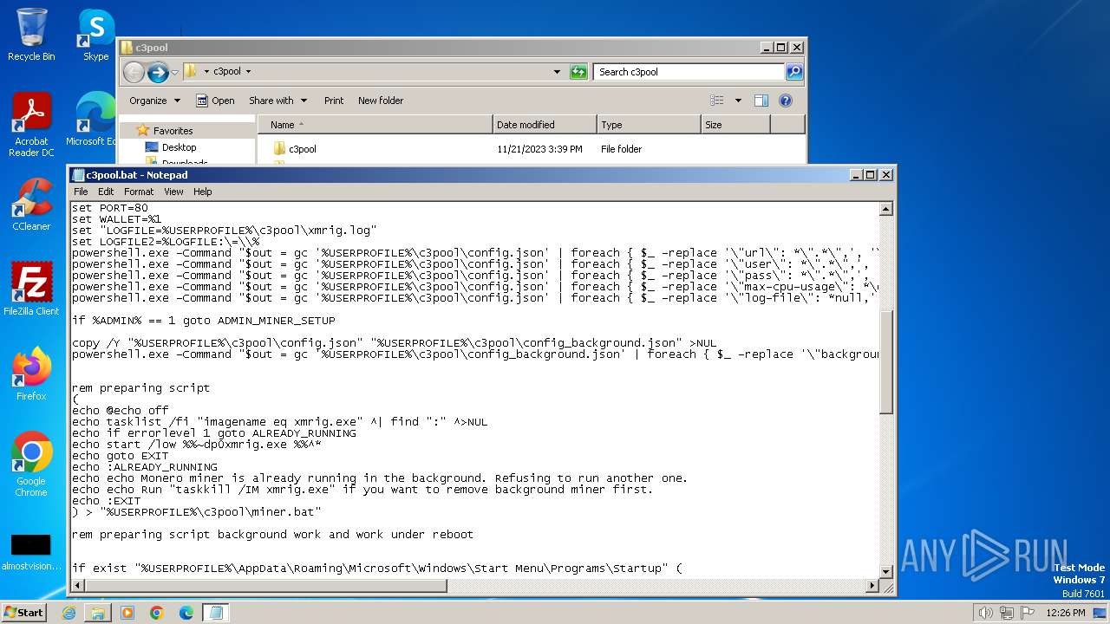Select Favorites in the navigation pane
The image size is (1110, 624).
click(x=173, y=131)
